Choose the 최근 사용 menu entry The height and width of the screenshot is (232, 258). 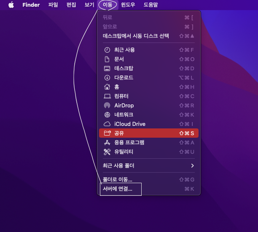pos(149,50)
